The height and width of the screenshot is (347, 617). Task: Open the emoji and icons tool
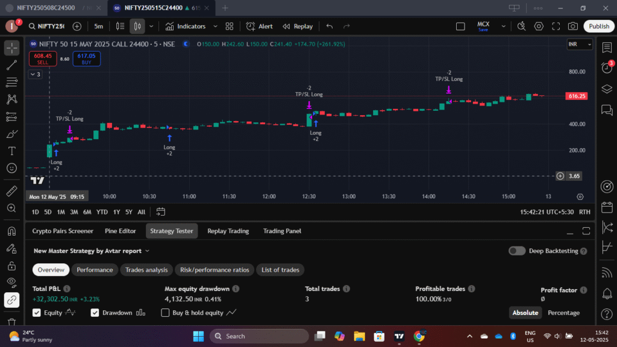pyautogui.click(x=12, y=168)
